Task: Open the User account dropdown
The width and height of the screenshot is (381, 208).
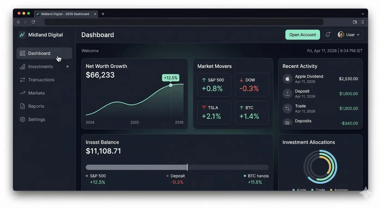Action: (349, 35)
